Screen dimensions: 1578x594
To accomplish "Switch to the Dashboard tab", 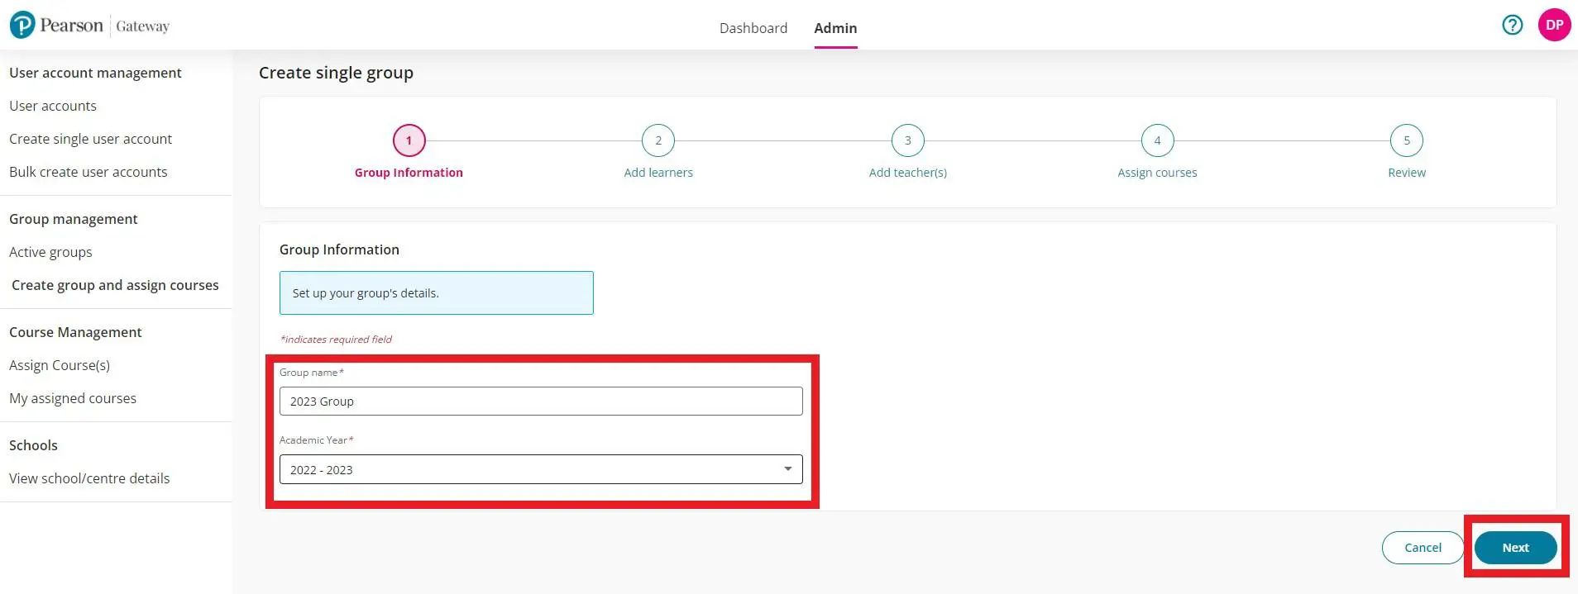I will click(753, 28).
